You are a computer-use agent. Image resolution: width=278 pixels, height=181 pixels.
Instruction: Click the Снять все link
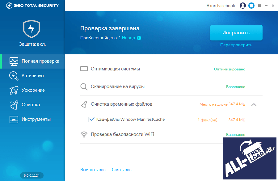122,170
